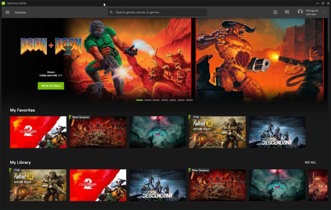Click the Nimgimli user avatar
331x210 pixels.
pos(300,12)
